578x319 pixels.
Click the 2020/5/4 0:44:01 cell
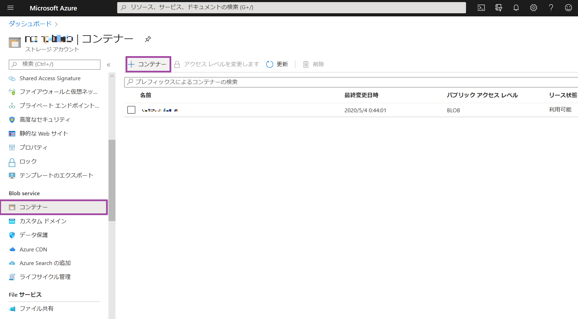365,110
